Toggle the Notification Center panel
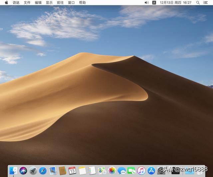This screenshot has height=177, width=213. (206, 2)
